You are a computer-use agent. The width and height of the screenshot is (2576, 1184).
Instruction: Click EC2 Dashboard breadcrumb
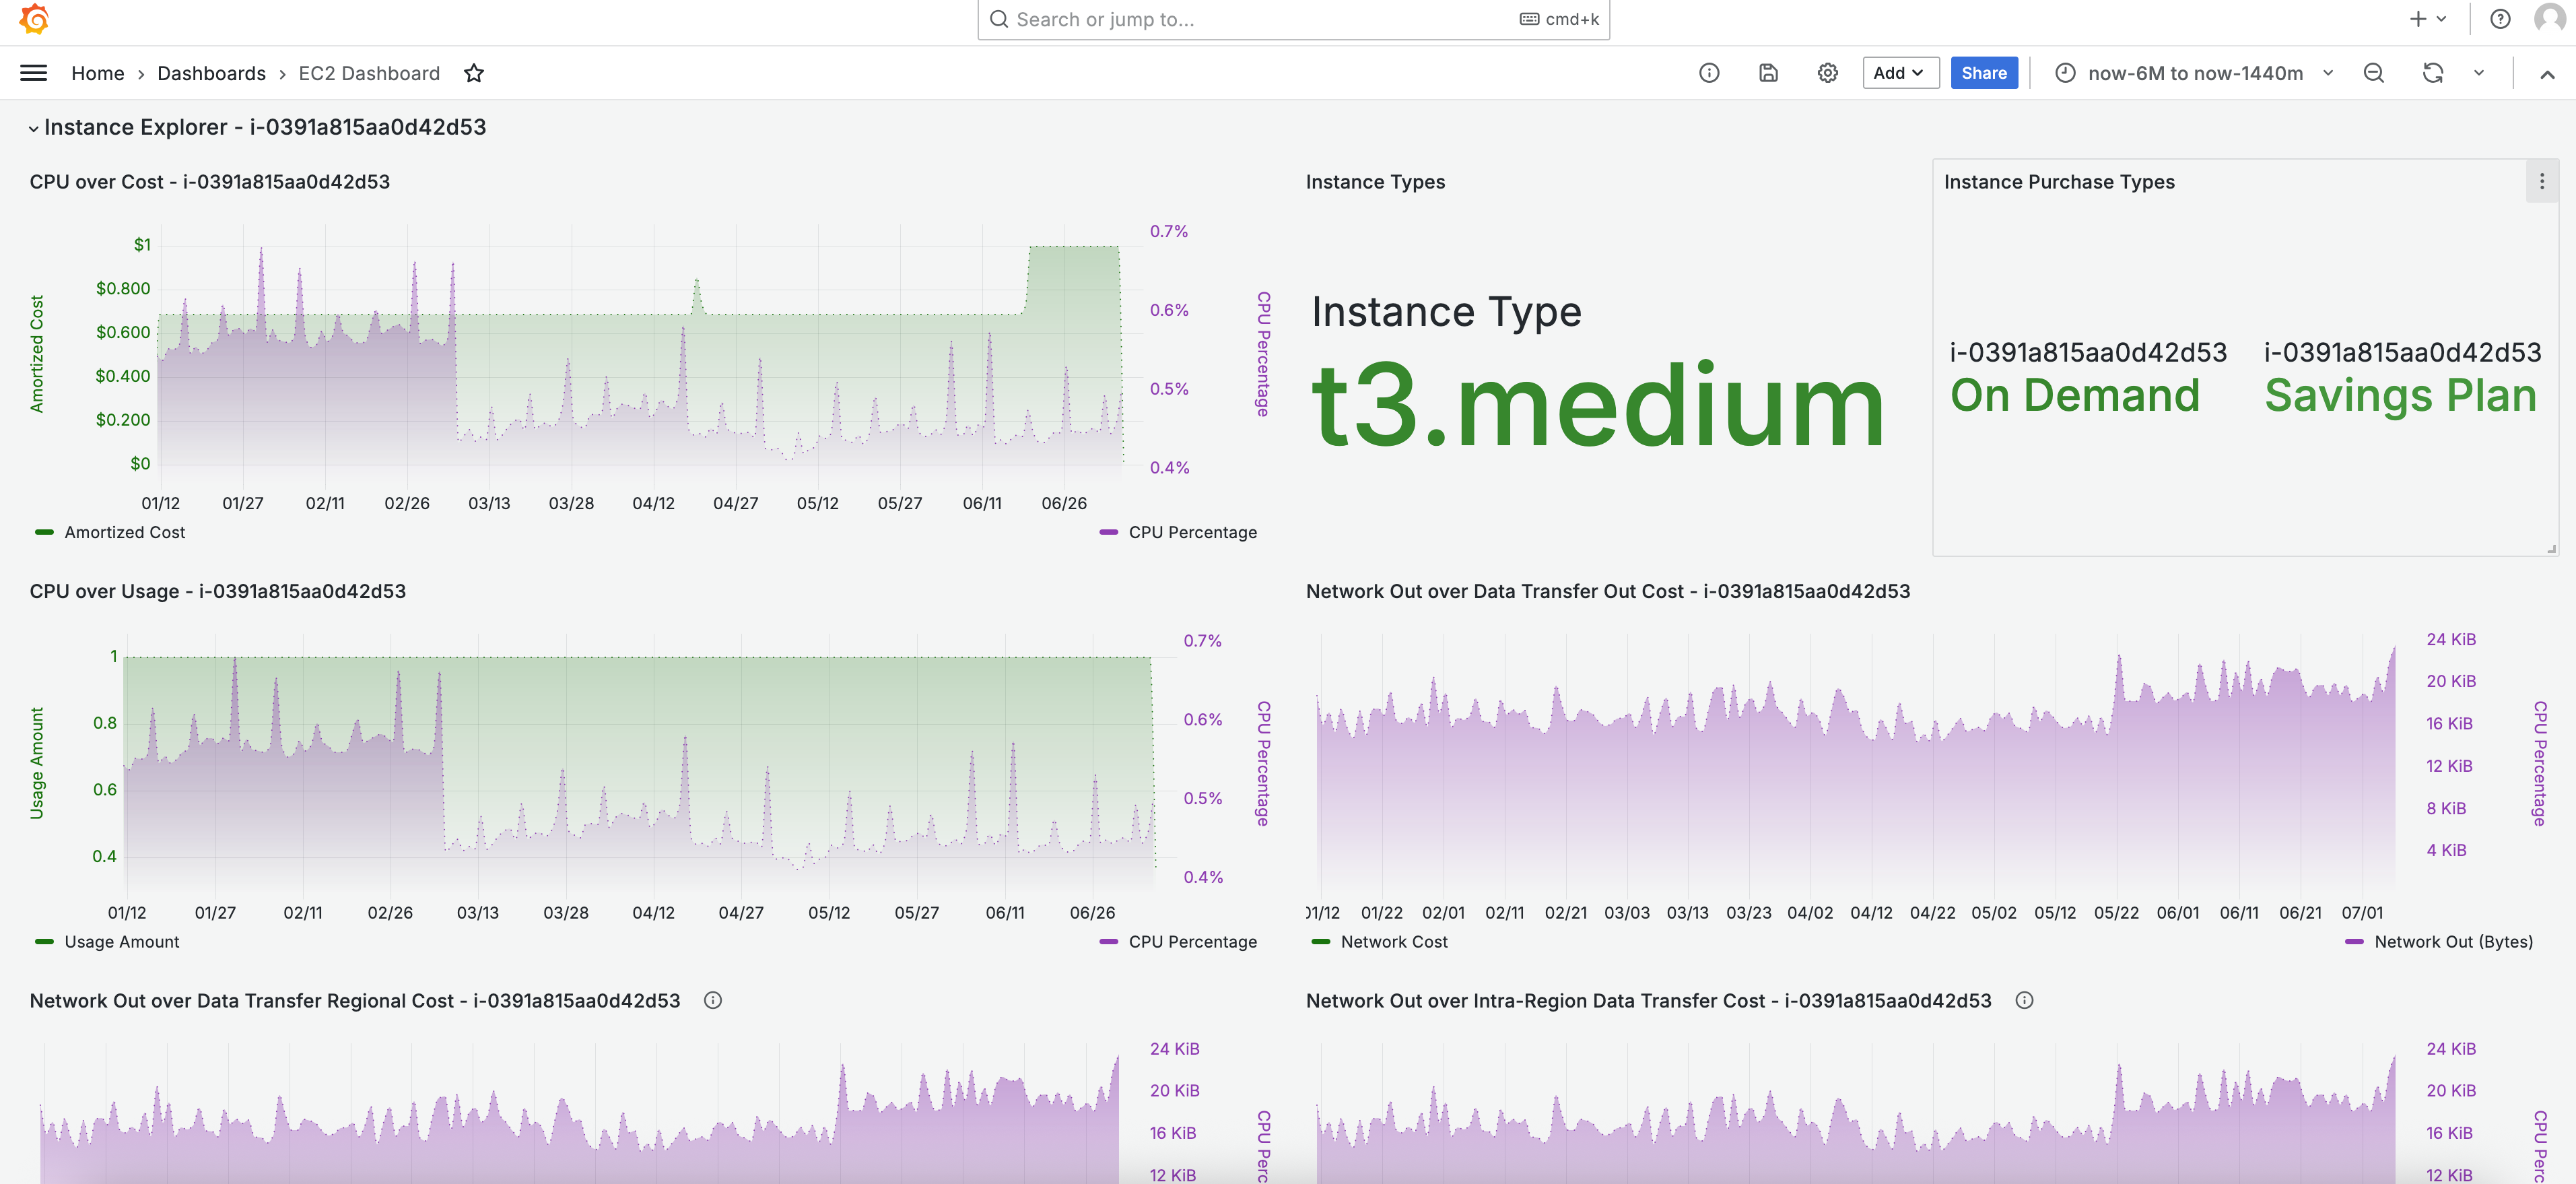(x=369, y=73)
